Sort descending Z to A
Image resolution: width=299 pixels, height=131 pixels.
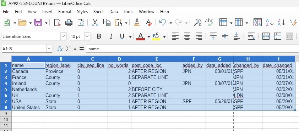(x=282, y=23)
